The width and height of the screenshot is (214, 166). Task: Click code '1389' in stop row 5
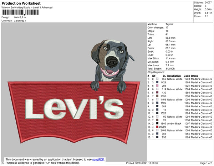[187, 93]
